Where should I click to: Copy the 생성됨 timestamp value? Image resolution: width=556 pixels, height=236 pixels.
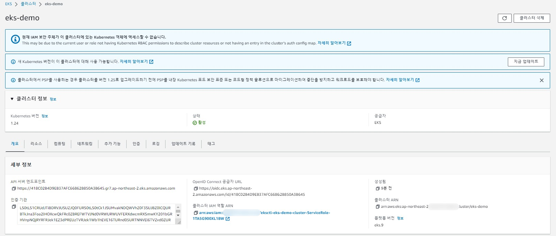click(378, 189)
